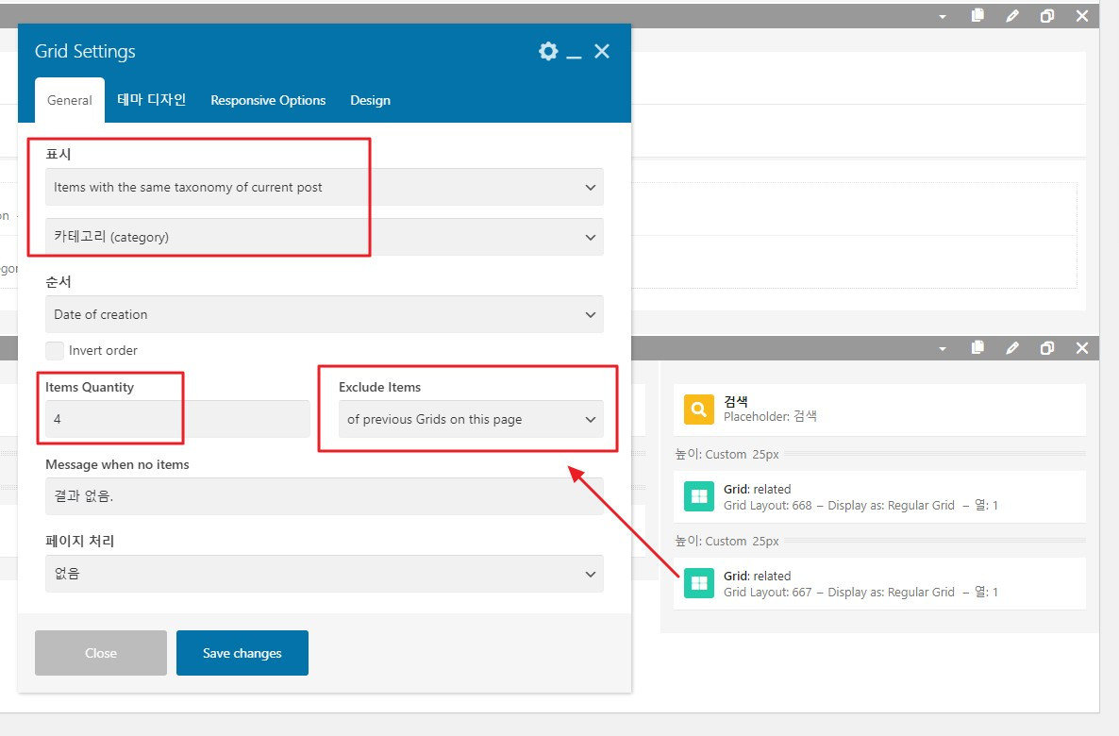Screen dimensions: 1119x736
Task: Select the '검색' element title
Action: 736,401
